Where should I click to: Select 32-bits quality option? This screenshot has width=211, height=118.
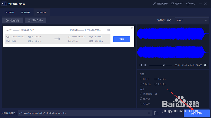(x=160, y=84)
